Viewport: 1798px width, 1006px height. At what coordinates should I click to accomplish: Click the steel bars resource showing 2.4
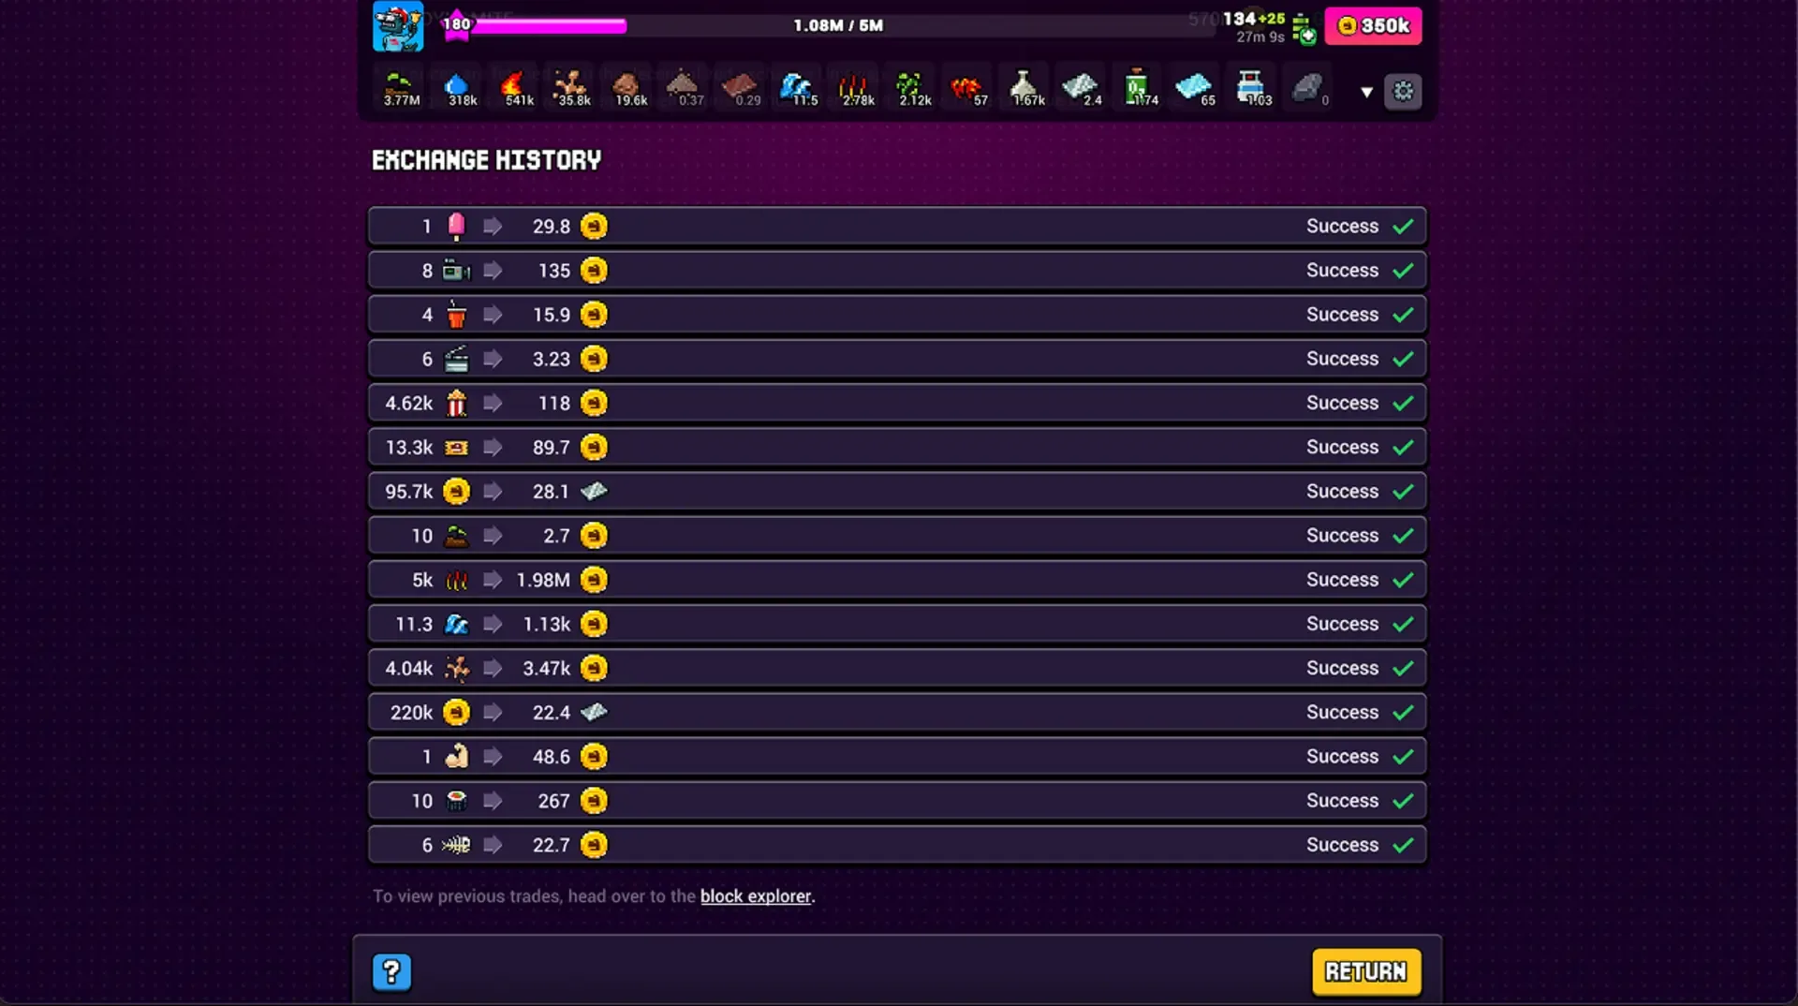(x=1082, y=90)
